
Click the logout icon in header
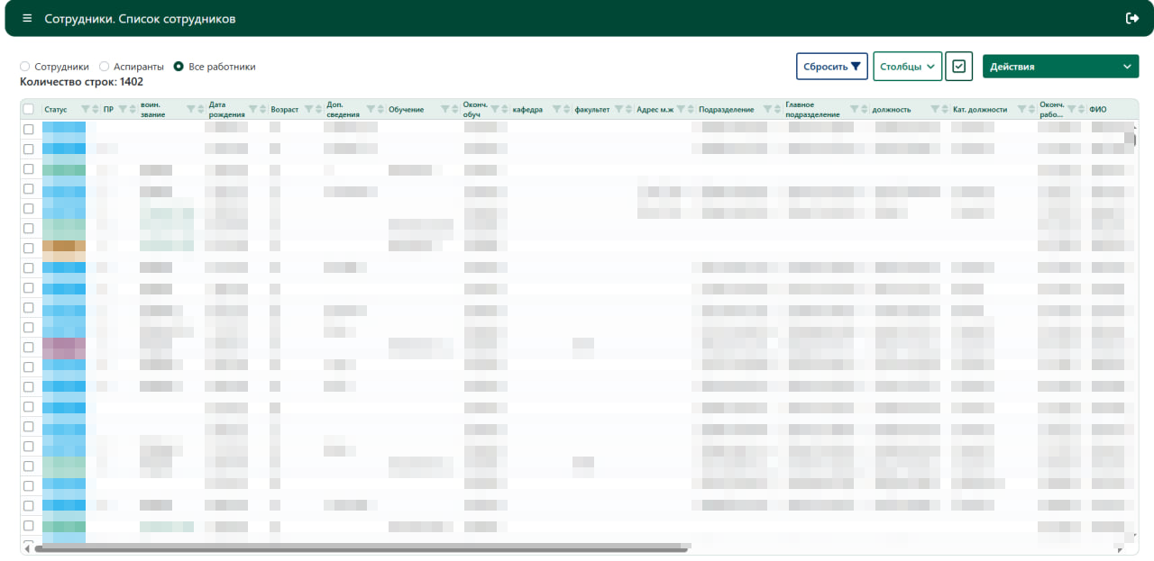pos(1132,18)
